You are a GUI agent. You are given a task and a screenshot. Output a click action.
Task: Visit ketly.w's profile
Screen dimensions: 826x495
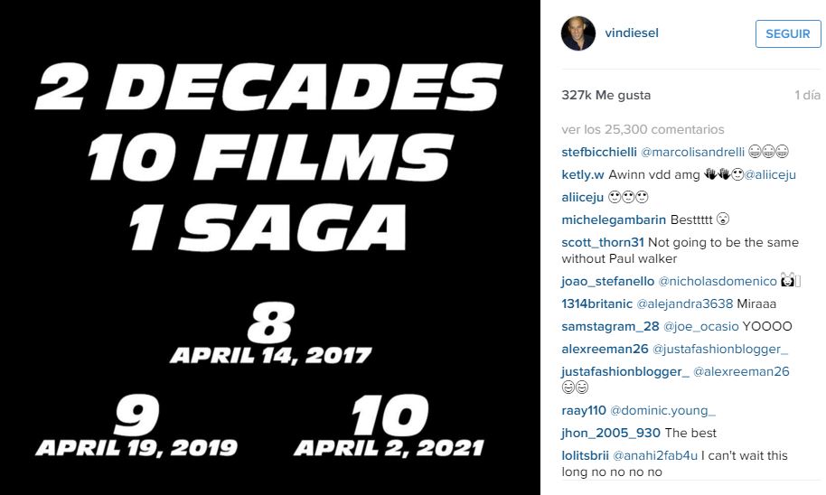coord(583,174)
